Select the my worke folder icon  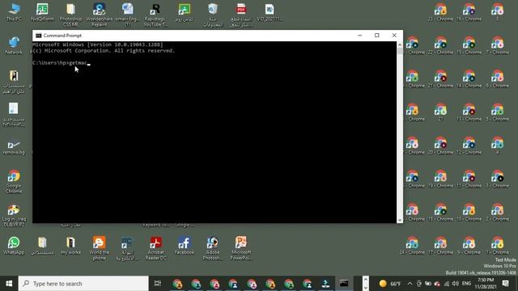[x=70, y=246]
